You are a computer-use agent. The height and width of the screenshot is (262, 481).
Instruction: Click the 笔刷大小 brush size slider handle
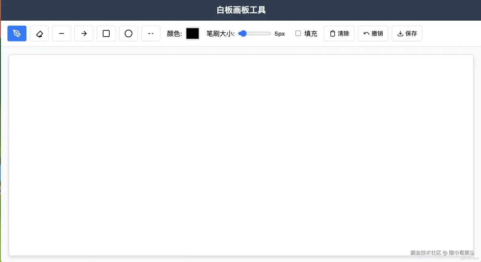pos(243,33)
